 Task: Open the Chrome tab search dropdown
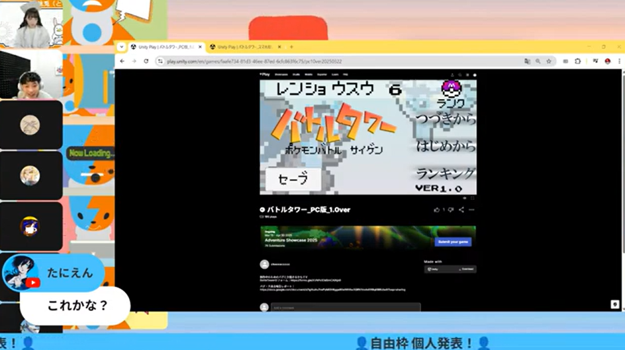(x=122, y=47)
